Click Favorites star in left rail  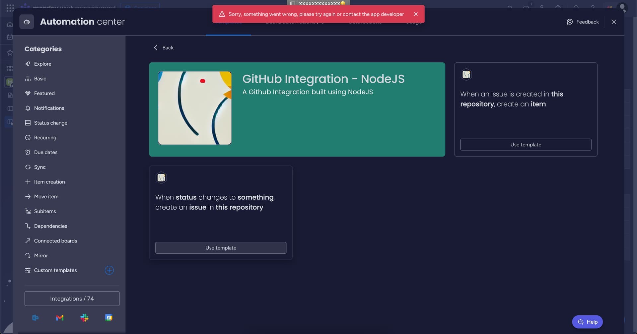pos(10,53)
